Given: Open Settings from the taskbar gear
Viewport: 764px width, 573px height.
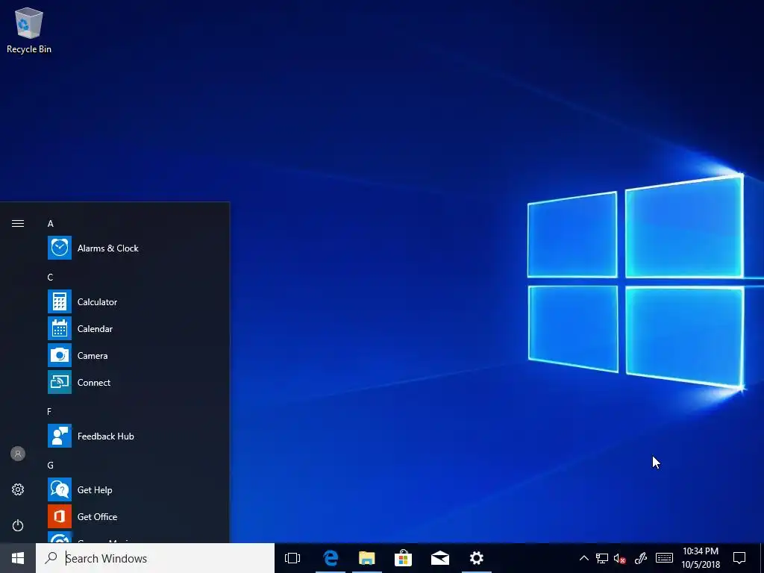Looking at the screenshot, I should 477,558.
